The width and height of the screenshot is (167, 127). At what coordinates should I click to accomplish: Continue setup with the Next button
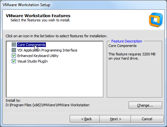115,119
